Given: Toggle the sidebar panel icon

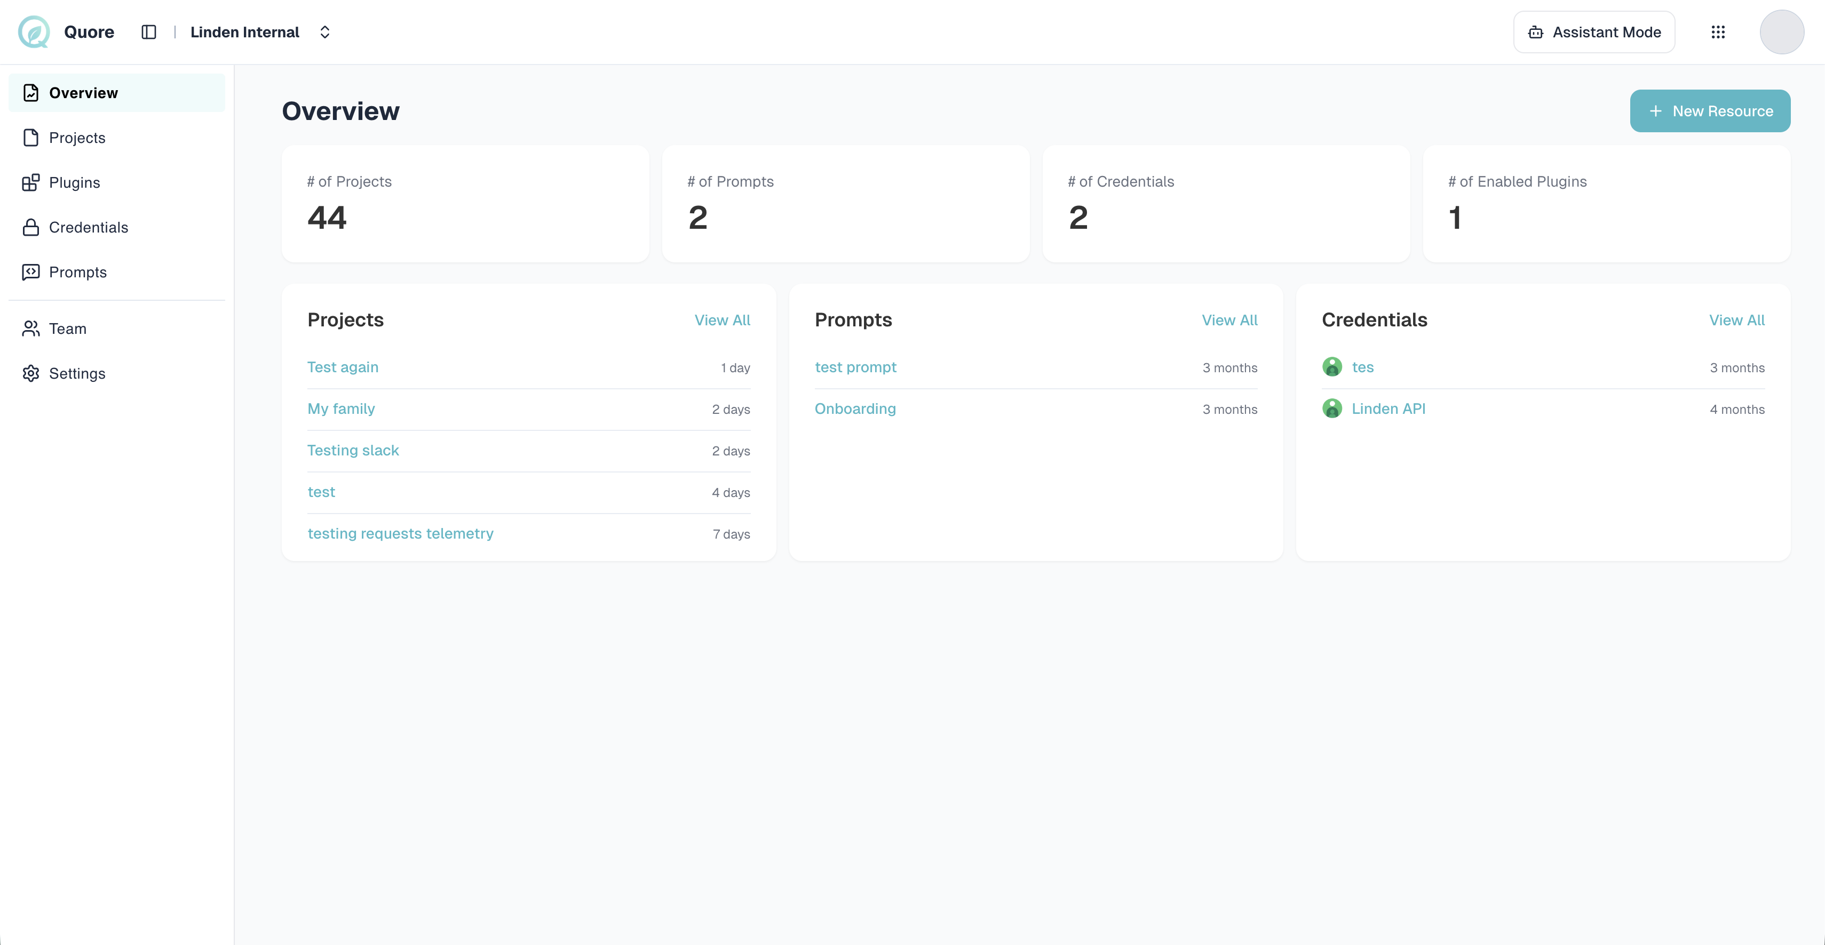Looking at the screenshot, I should pyautogui.click(x=149, y=32).
